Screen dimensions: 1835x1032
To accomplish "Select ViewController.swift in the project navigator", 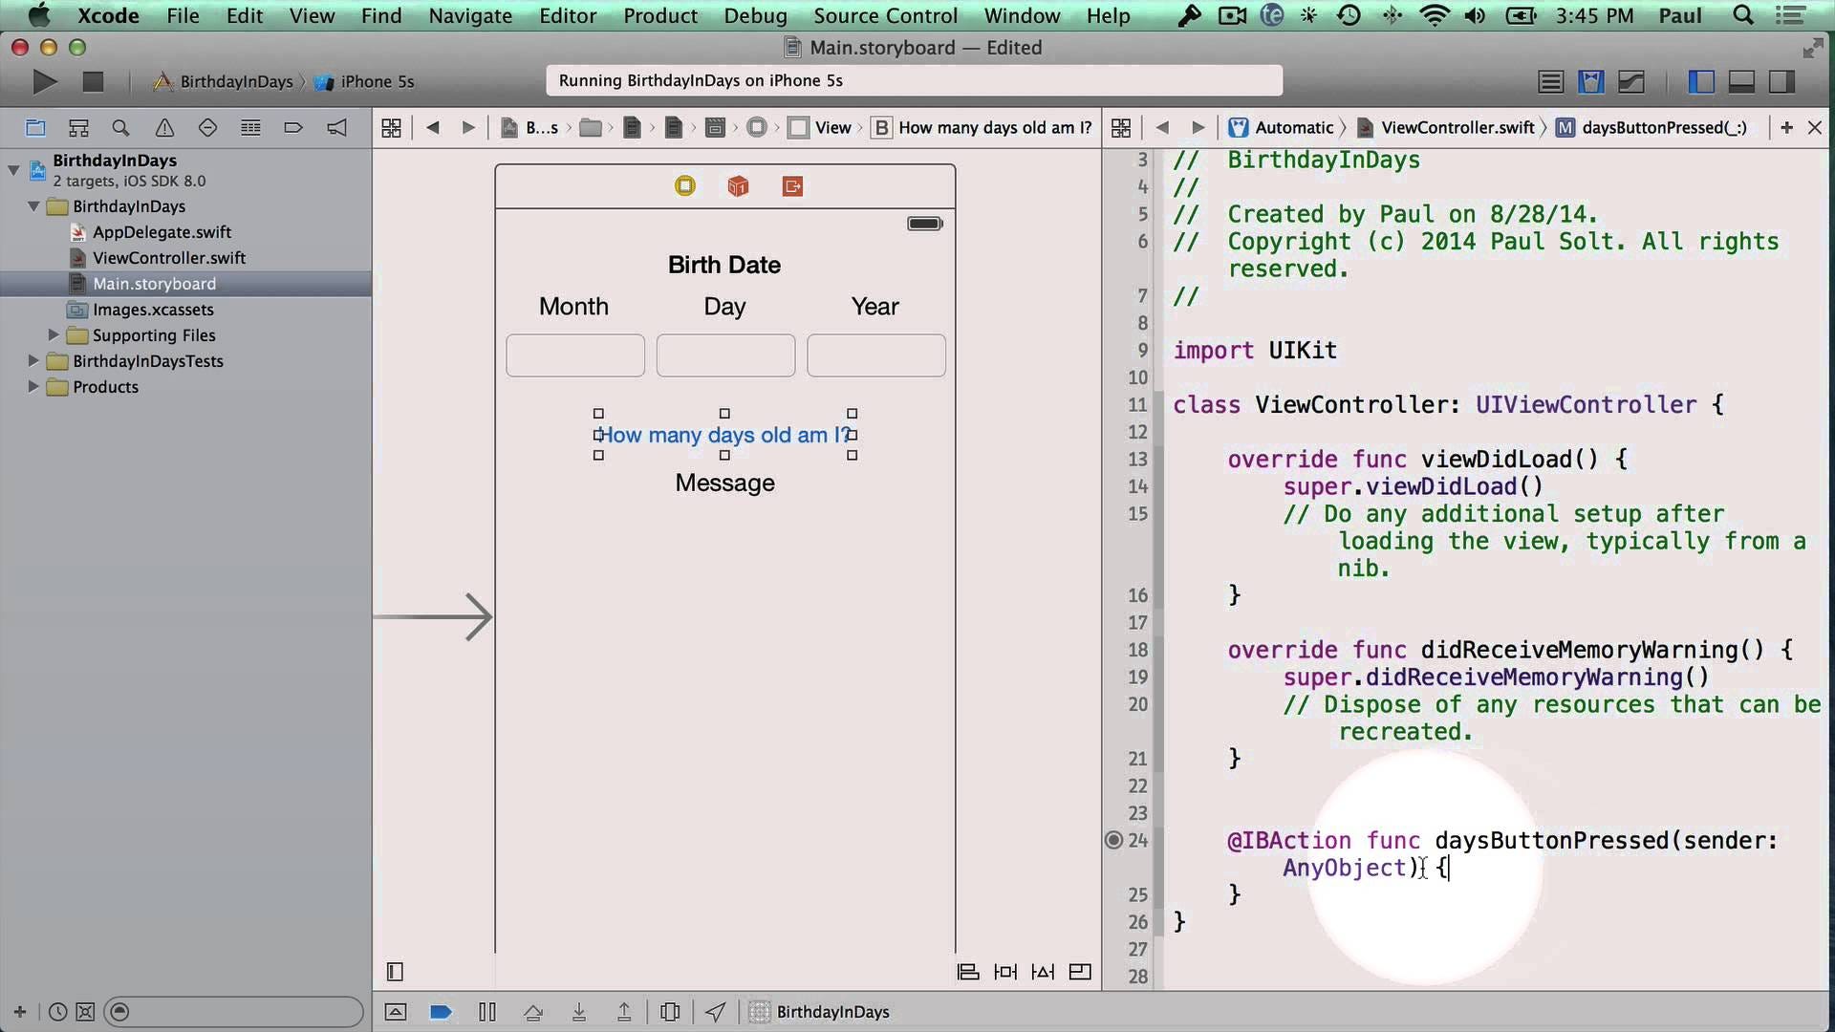I will pyautogui.click(x=168, y=258).
